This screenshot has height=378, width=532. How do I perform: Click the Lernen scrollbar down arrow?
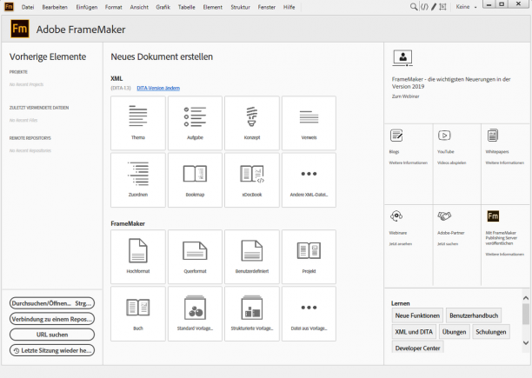pyautogui.click(x=526, y=342)
